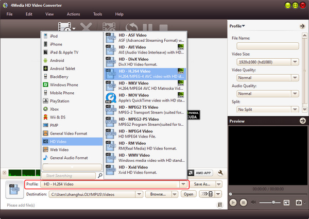
Task: Click the File Name input field
Action: click(265, 46)
